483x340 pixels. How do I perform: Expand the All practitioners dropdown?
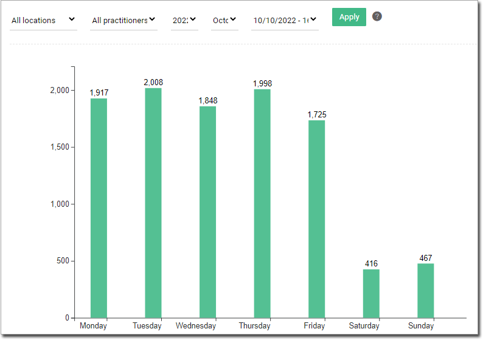(x=123, y=20)
